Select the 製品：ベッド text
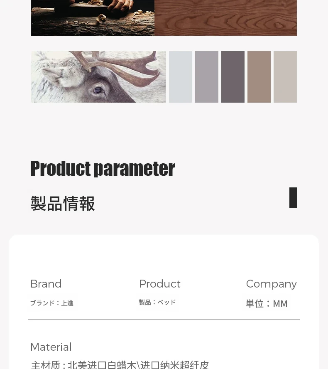 [157, 303]
